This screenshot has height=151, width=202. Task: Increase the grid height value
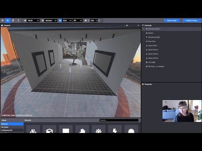coord(99,21)
